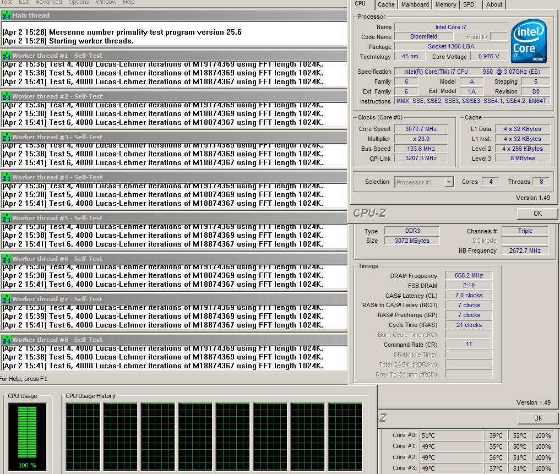Screen dimensions: 560x474
Task: Click the CAS# Latency value 7.0 clocks
Action: pyautogui.click(x=469, y=296)
